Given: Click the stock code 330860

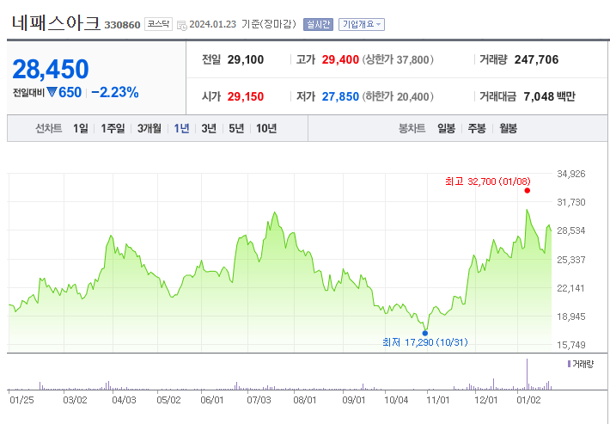Looking at the screenshot, I should [x=122, y=25].
